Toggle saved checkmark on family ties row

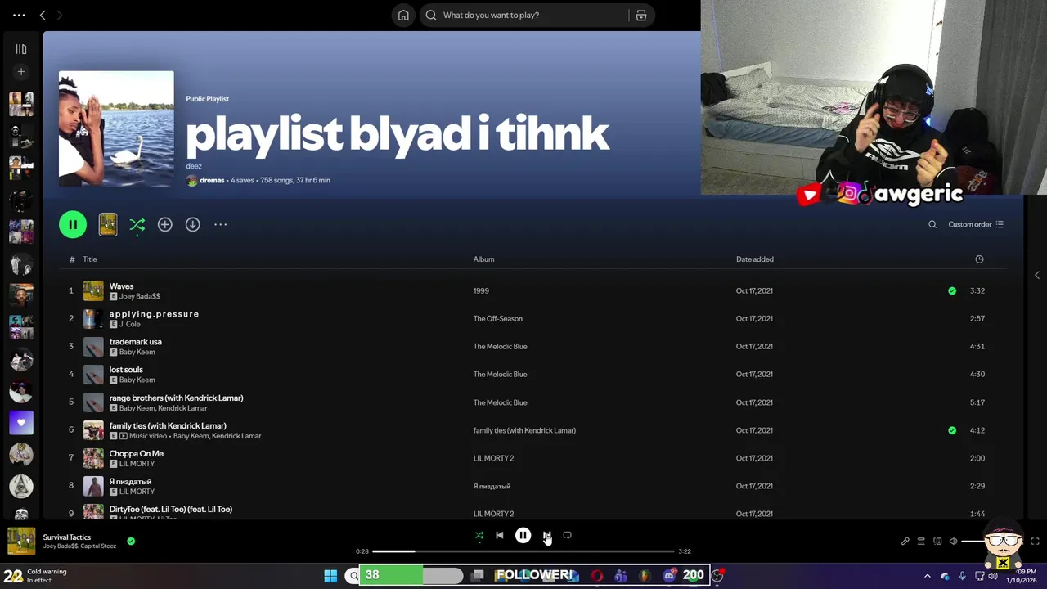click(952, 430)
